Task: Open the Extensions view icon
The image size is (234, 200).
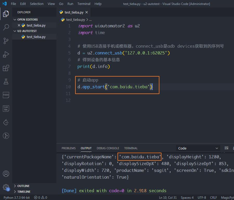Action: (6, 68)
